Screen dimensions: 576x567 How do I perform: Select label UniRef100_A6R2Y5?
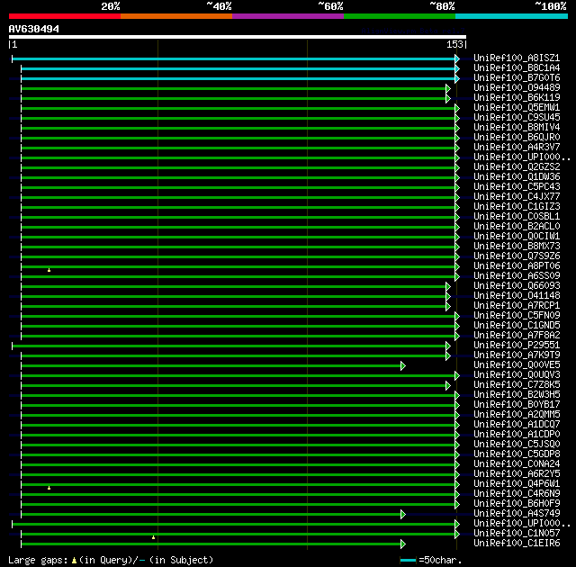click(517, 474)
